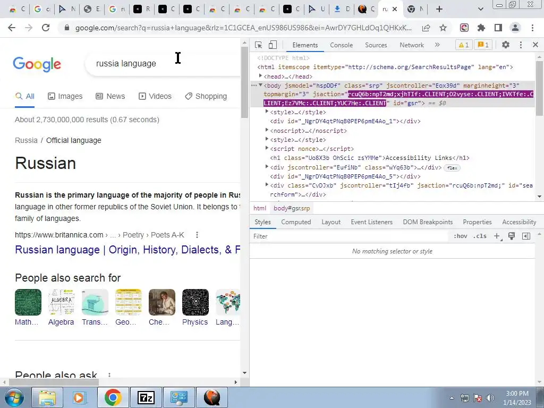Open the Accessibility tab in DevTools

519,222
